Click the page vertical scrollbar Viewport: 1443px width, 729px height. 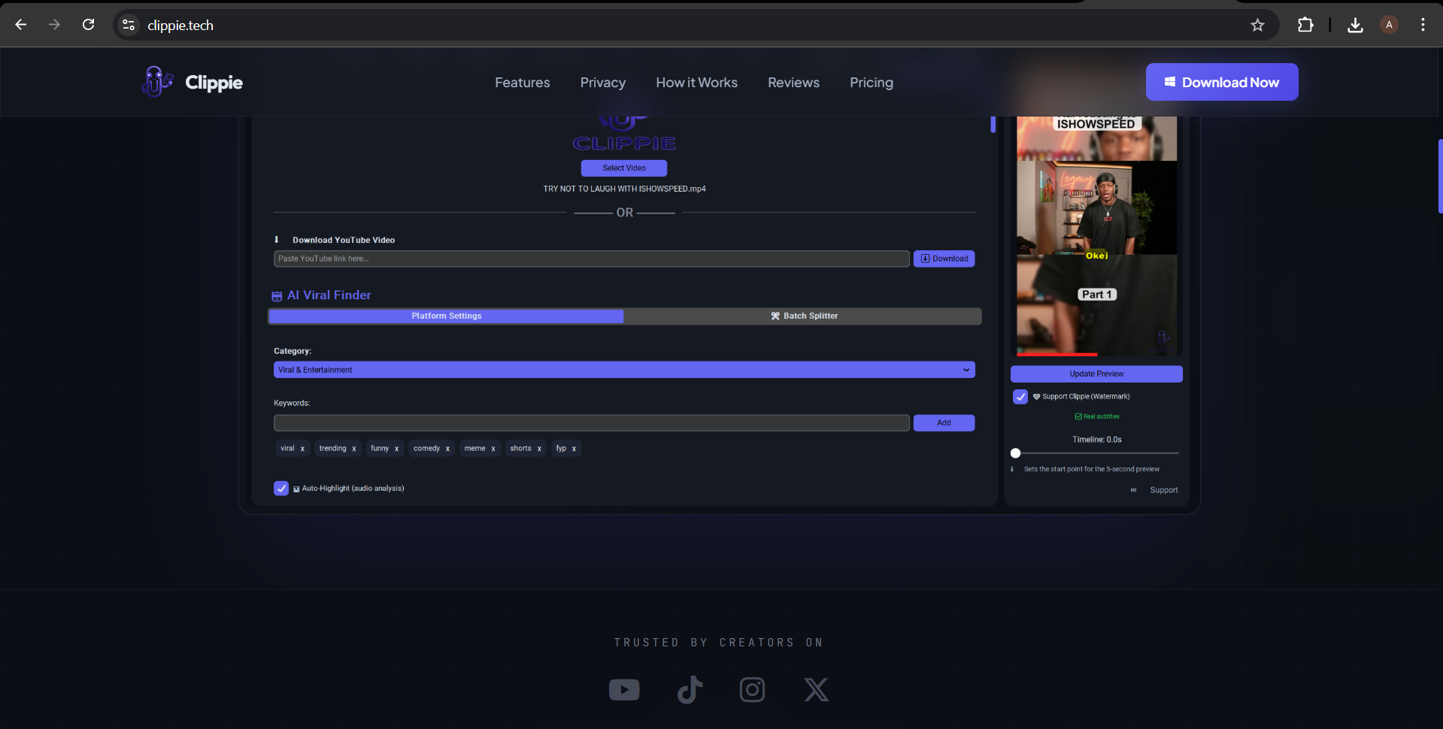(x=1440, y=176)
